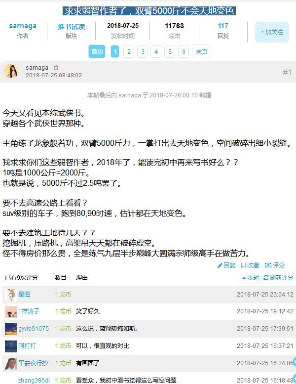
Task: Collapse the ratings list via 收起
Action: [251, 278]
